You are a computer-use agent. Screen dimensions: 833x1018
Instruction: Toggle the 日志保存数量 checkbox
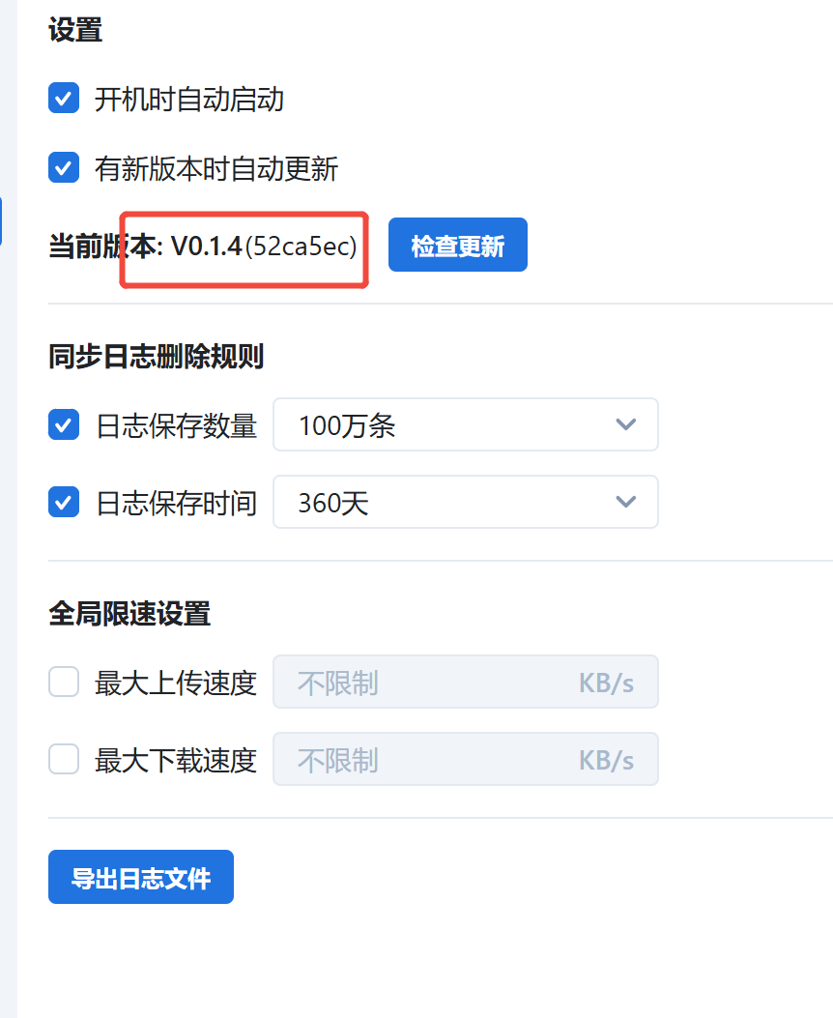click(64, 424)
